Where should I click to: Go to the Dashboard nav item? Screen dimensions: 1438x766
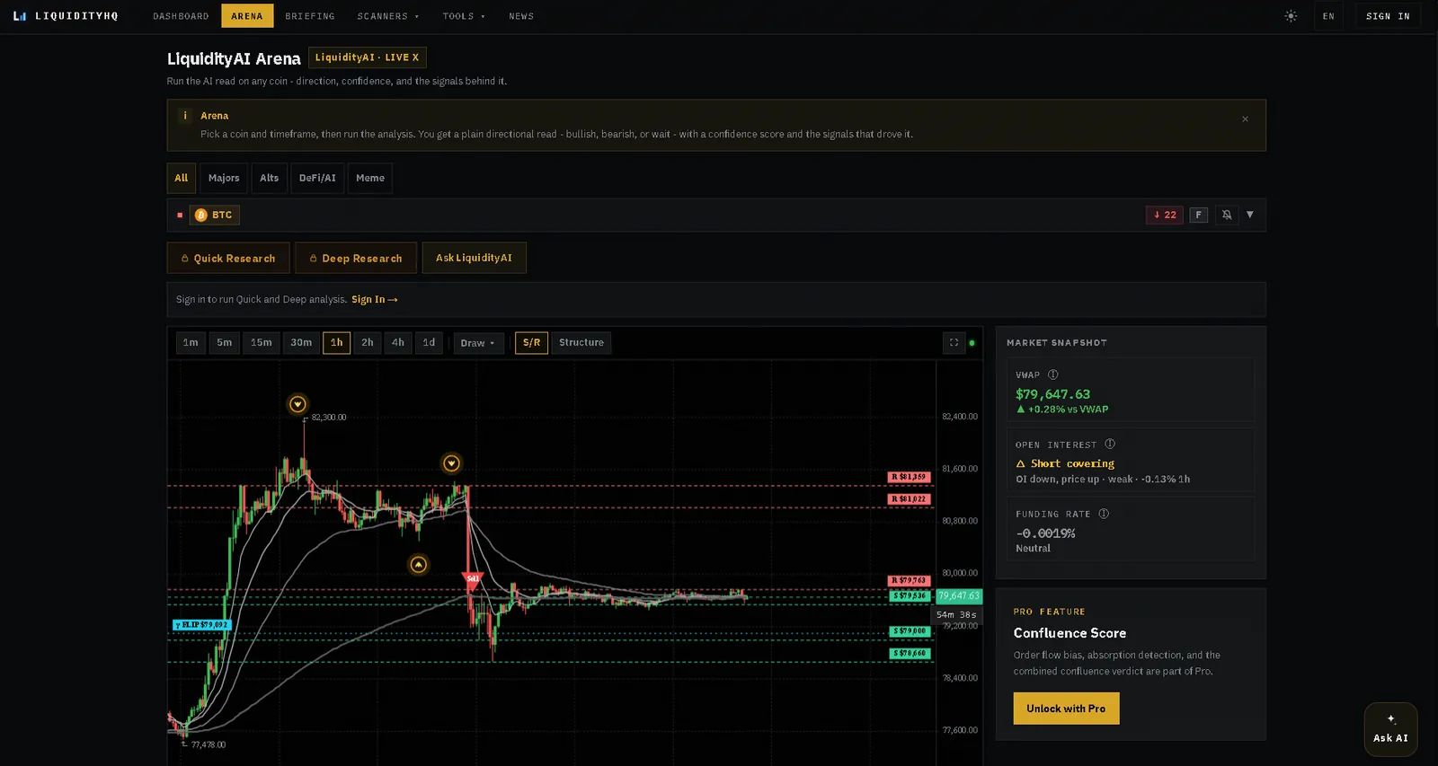[181, 16]
